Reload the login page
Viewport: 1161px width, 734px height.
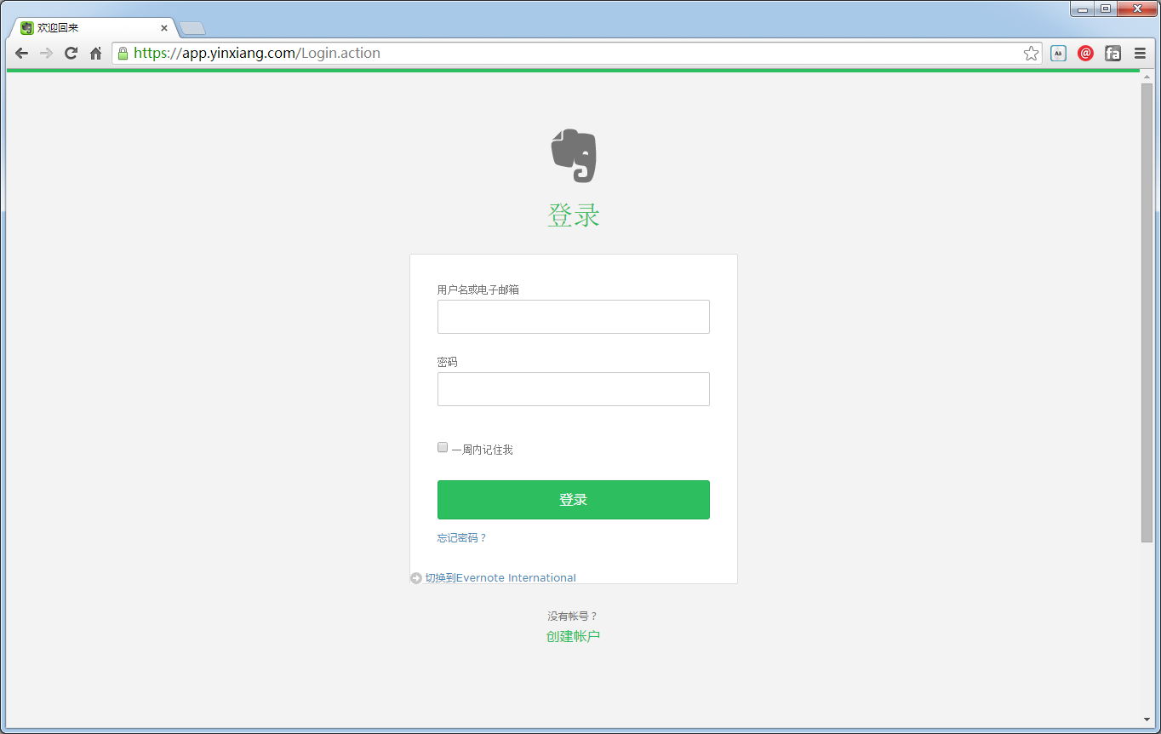coord(71,53)
